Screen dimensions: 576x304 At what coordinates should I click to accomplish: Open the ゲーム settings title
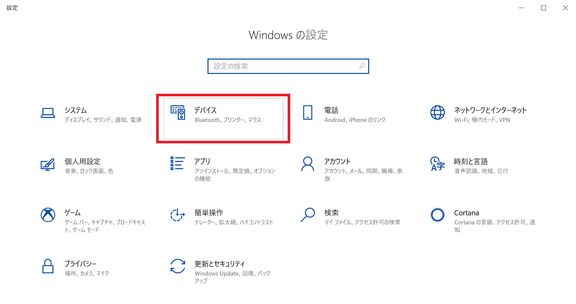click(72, 213)
